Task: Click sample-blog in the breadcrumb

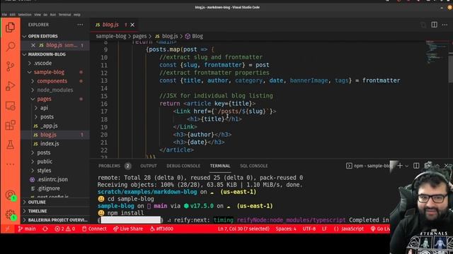Action: click(x=111, y=36)
